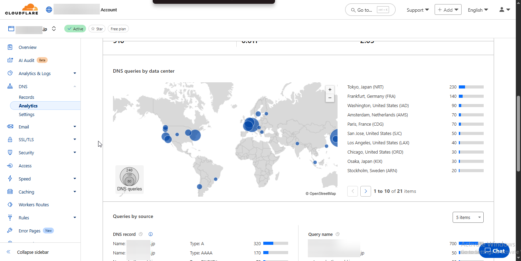Go to next page of data centers

(366, 191)
